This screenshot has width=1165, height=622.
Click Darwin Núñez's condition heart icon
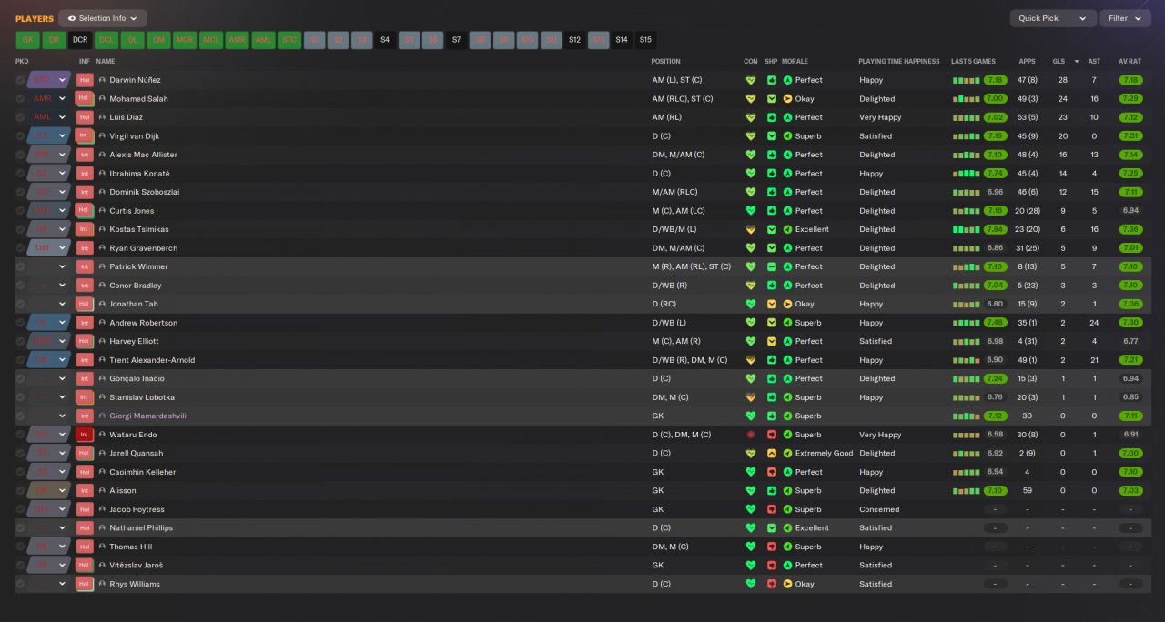751,80
